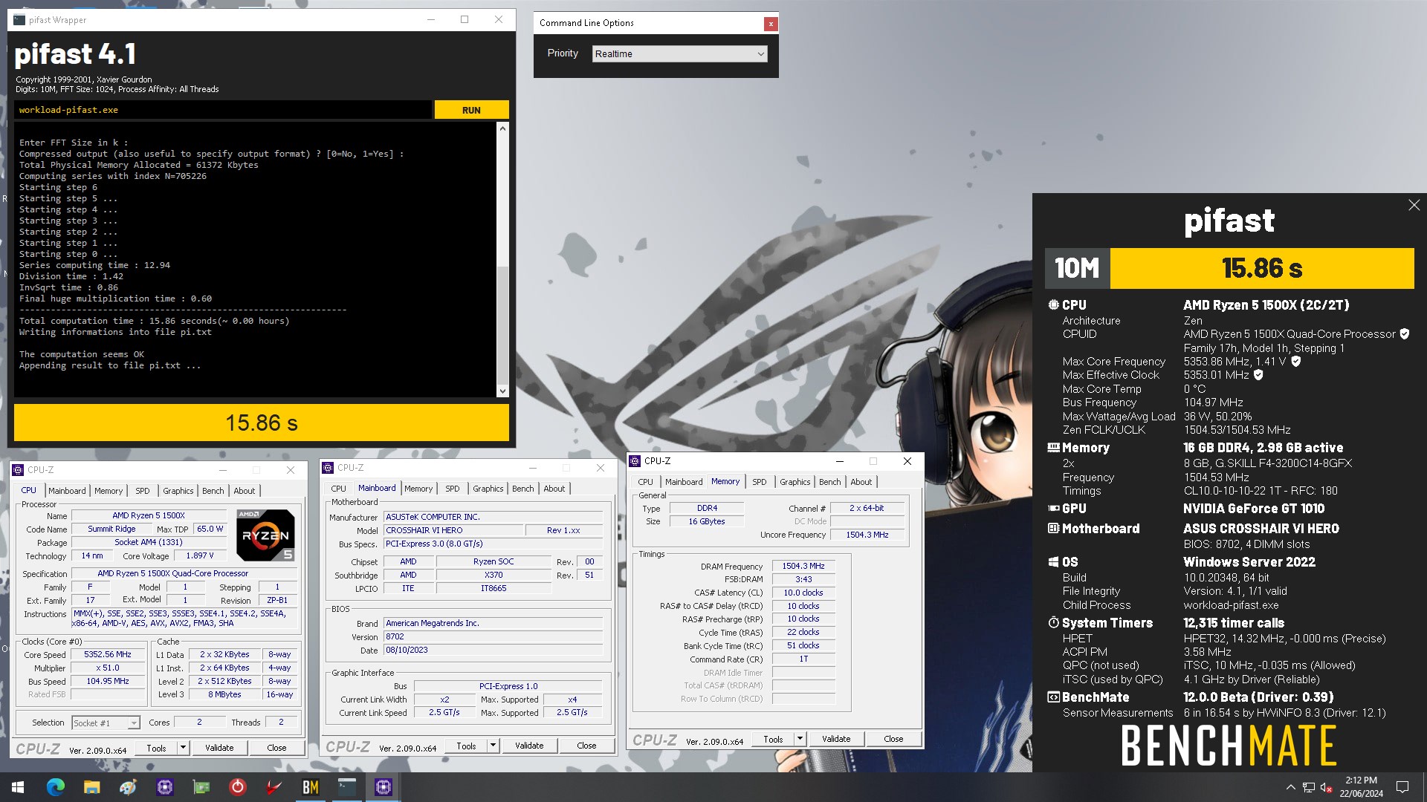Click the CAS# Latency 10.0 clocks value
1427x802 pixels.
point(803,593)
